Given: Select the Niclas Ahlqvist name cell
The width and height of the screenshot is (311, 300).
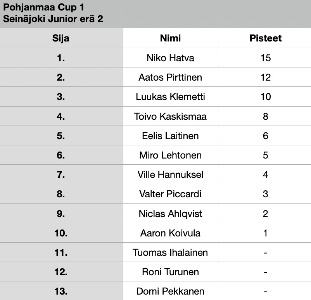Looking at the screenshot, I should pos(171,214).
